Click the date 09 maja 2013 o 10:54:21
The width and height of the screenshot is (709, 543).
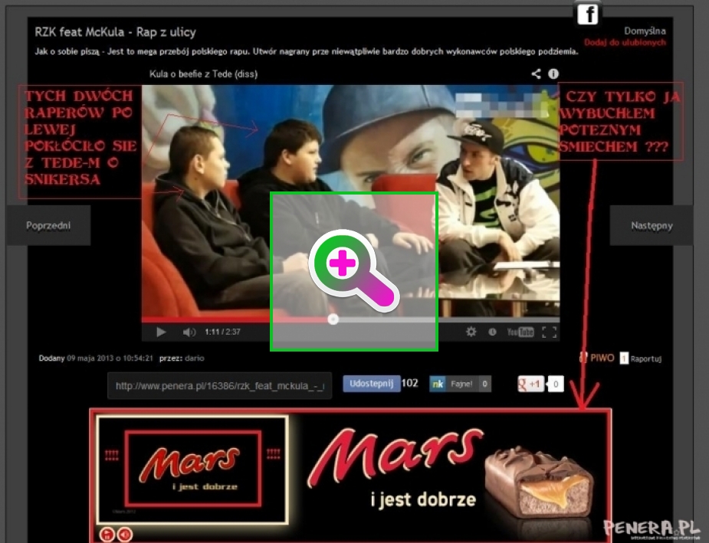(110, 358)
